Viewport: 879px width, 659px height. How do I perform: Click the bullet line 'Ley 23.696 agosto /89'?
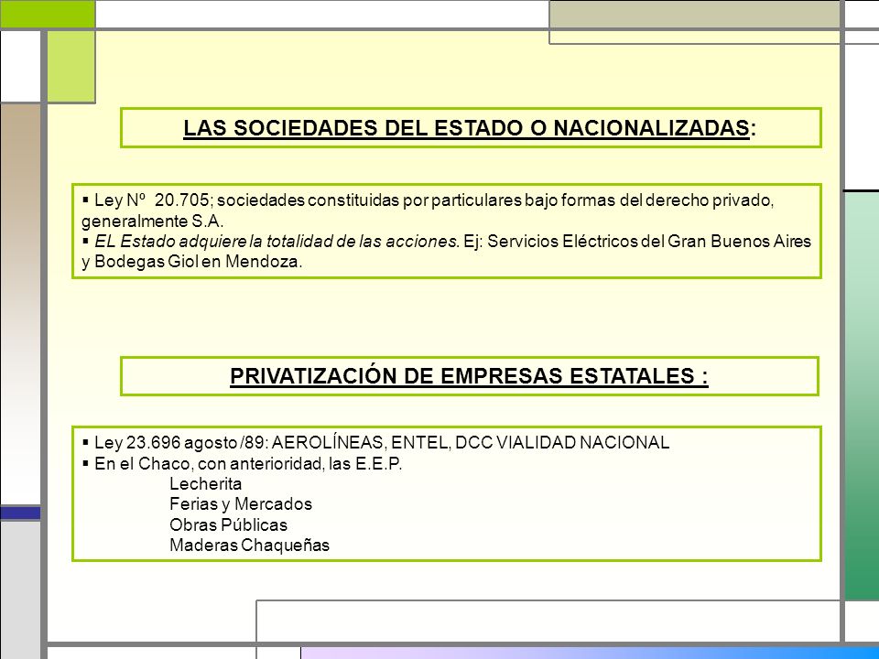[x=375, y=443]
